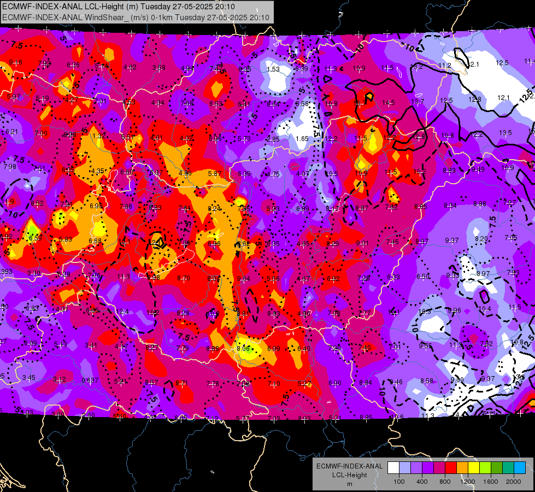Click the legend label '1600'
535x492 pixels.
click(x=491, y=482)
